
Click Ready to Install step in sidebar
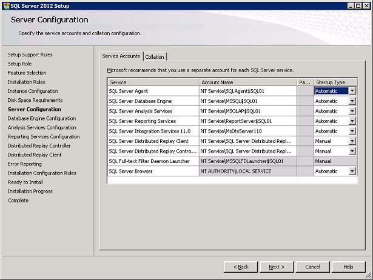[x=25, y=182]
